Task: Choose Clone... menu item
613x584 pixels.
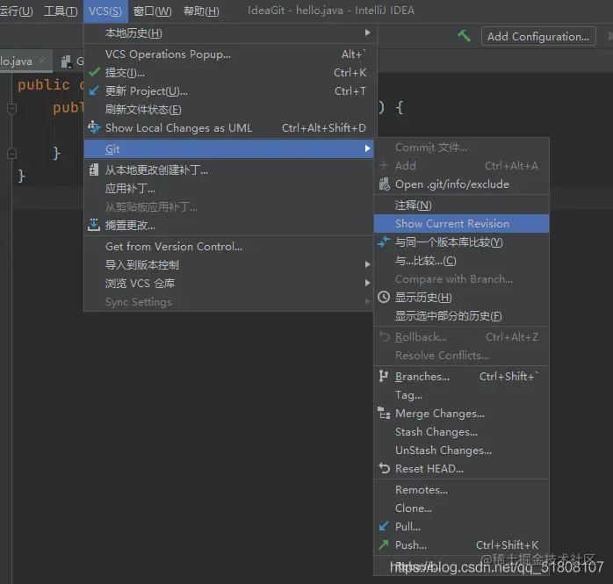Action: pyautogui.click(x=461, y=508)
